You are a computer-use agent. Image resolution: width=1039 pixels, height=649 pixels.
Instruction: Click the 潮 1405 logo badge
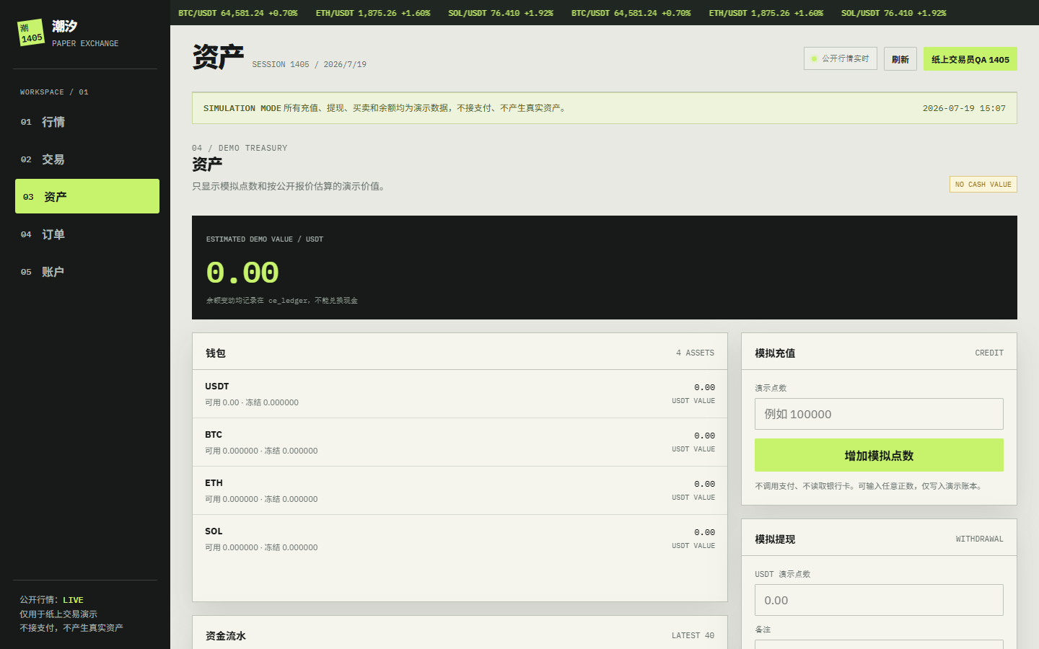coord(30,32)
